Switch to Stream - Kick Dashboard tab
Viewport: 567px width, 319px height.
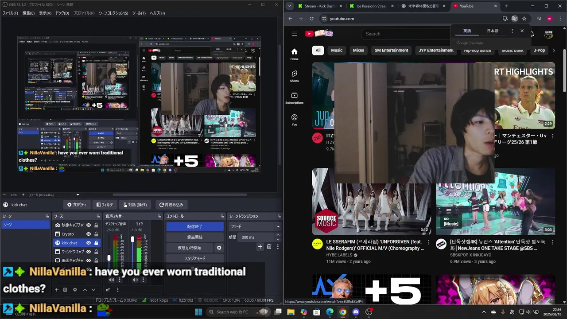[x=318, y=6]
